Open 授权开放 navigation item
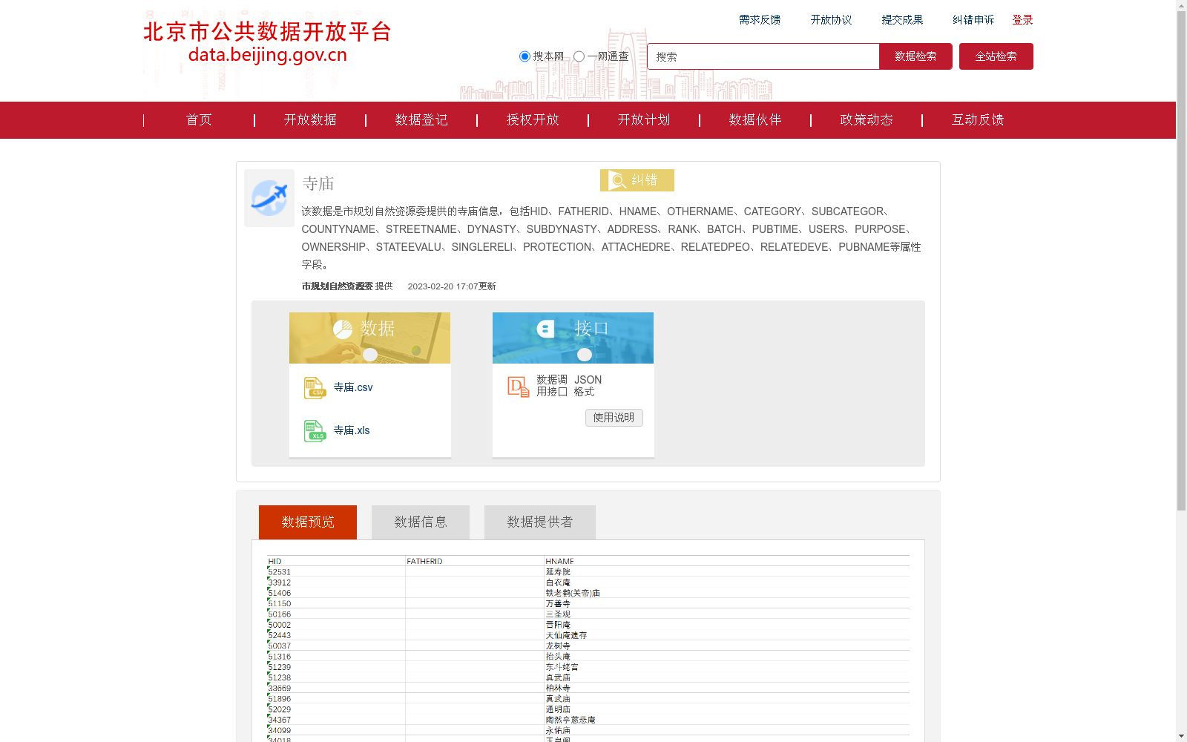The image size is (1187, 742). 533,120
